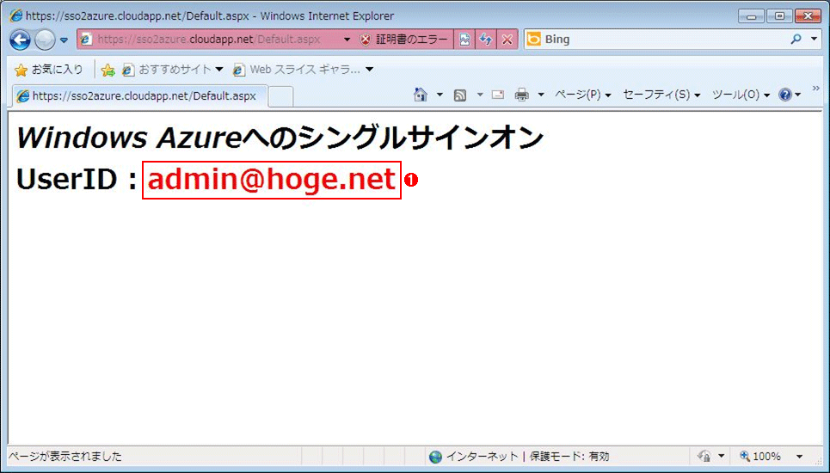The height and width of the screenshot is (473, 830).
Task: Open おすすめサイト suggested sites link
Action: tap(172, 70)
